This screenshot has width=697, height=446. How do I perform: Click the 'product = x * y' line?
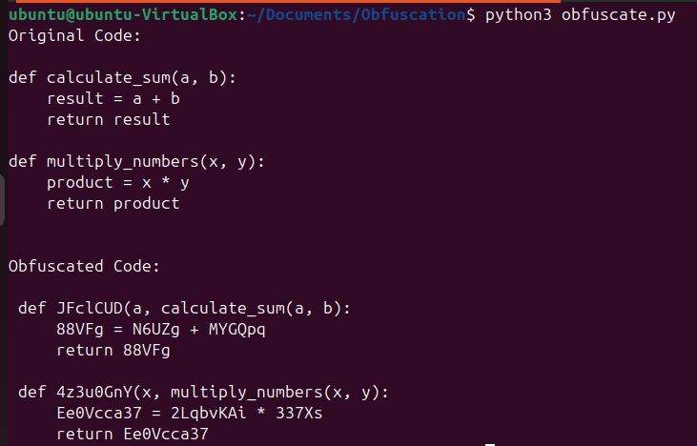pyautogui.click(x=118, y=183)
